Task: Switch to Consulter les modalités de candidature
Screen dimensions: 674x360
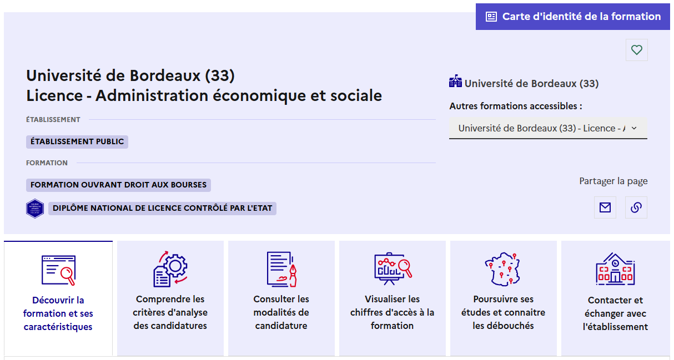Action: pos(281,312)
